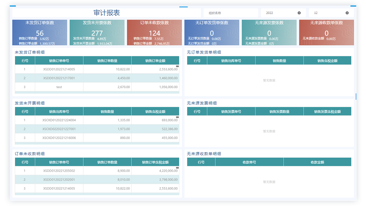Click 销售订单含税金额 header in 订单未收款明细

[155, 162]
